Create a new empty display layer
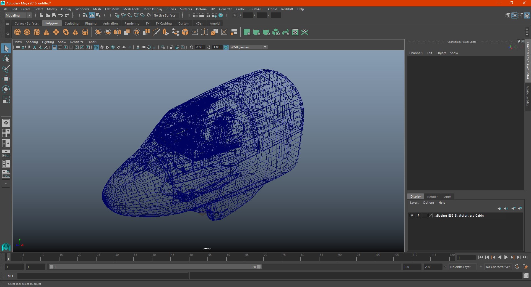531x287 pixels. click(x=513, y=208)
